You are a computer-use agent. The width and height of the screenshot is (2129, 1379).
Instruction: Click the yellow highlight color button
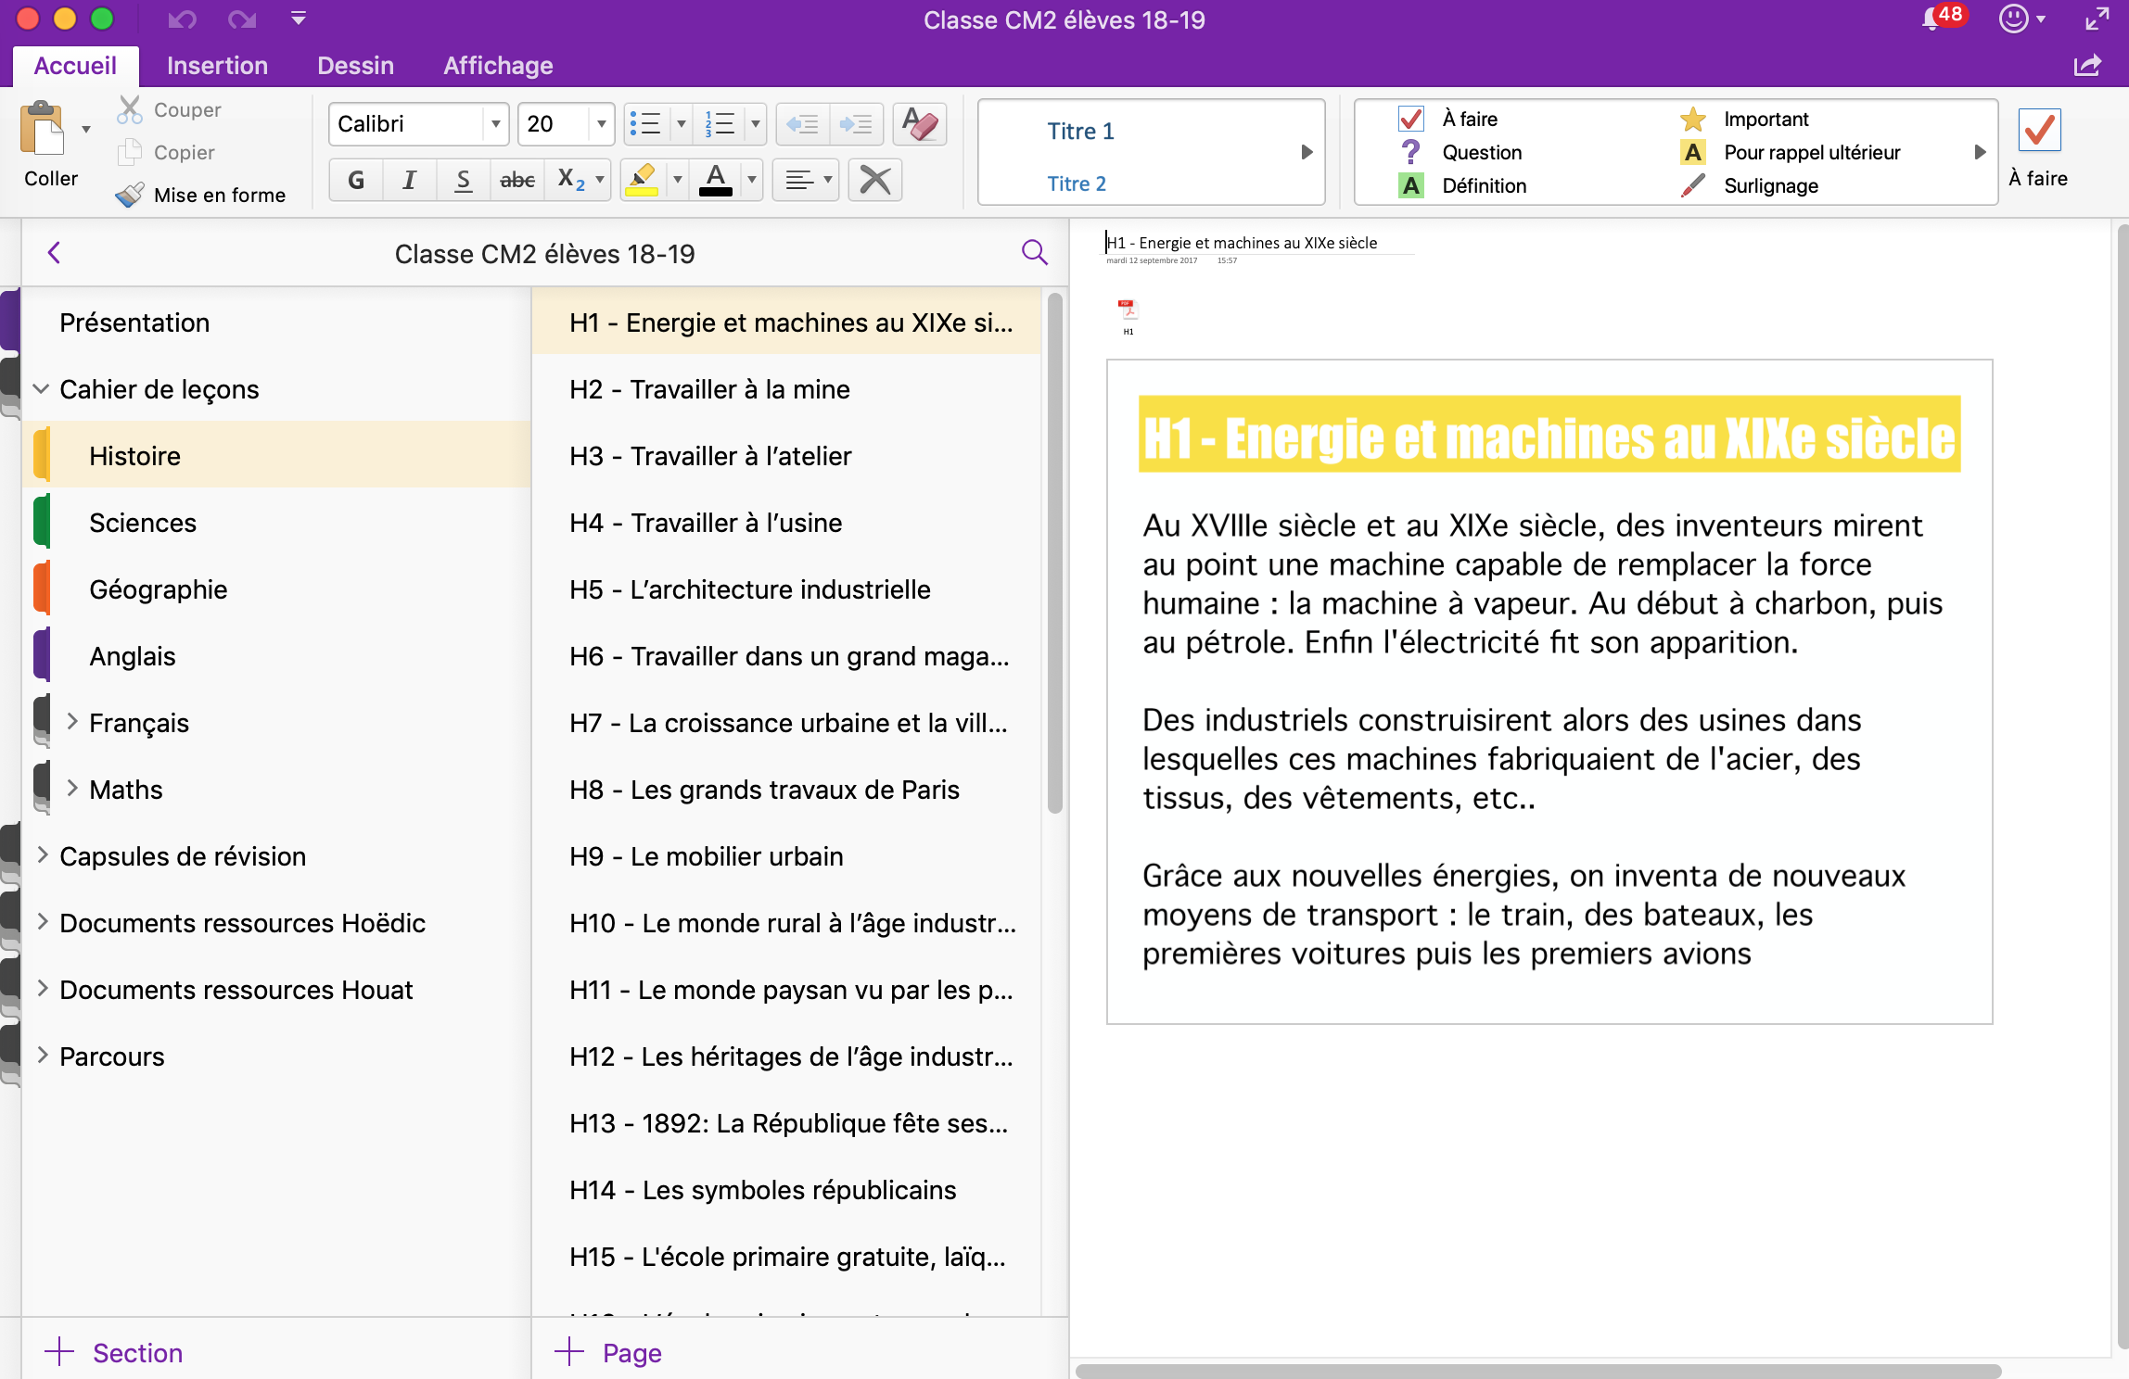(x=642, y=180)
